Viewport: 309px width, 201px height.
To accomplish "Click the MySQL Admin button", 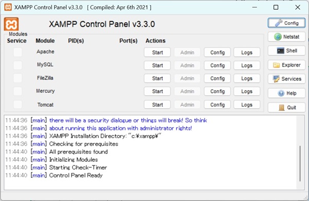I will (x=187, y=65).
